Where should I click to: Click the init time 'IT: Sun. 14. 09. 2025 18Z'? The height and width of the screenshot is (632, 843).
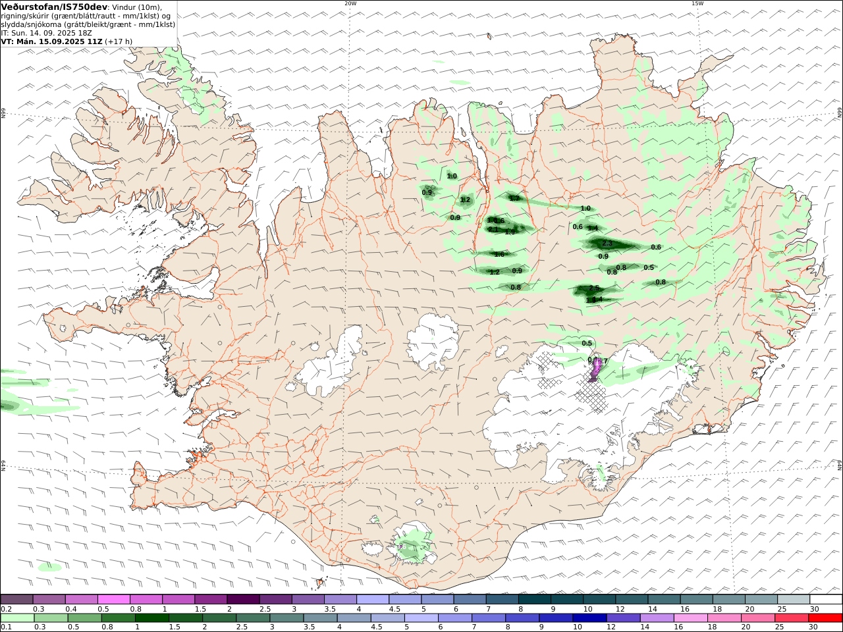(47, 32)
